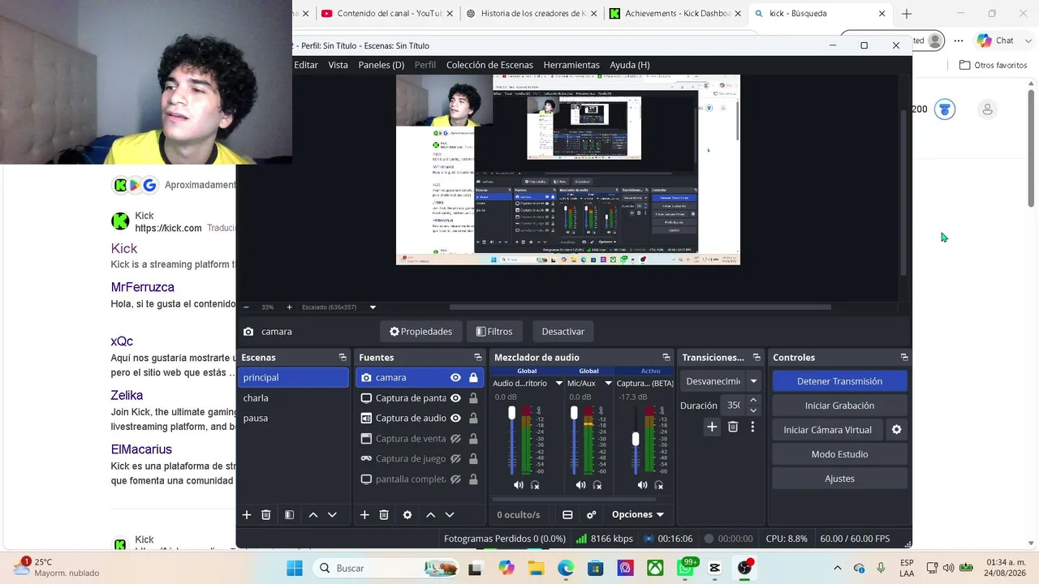This screenshot has height=584, width=1039.
Task: Open advanced audio properties gears icon
Action: 591,515
